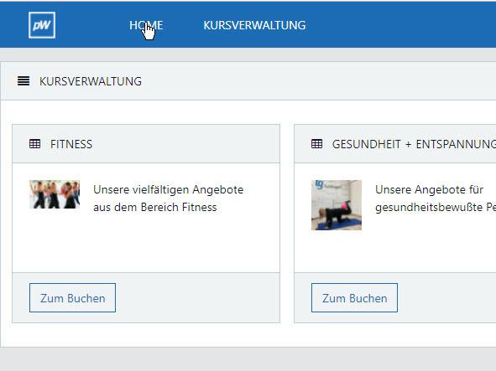Open the HOME navigation item
Screen dimensions: 496x371
[146, 25]
